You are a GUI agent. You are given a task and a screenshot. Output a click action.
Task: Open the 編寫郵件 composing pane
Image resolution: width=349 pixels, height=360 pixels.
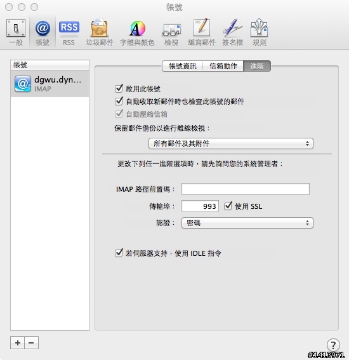(x=202, y=32)
